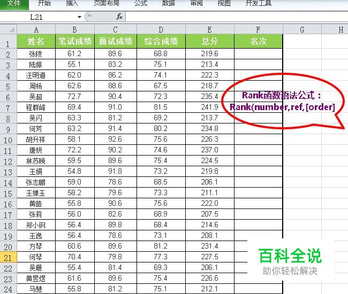The width and height of the screenshot is (348, 294).
Task: Select column D header
Action: click(161, 29)
